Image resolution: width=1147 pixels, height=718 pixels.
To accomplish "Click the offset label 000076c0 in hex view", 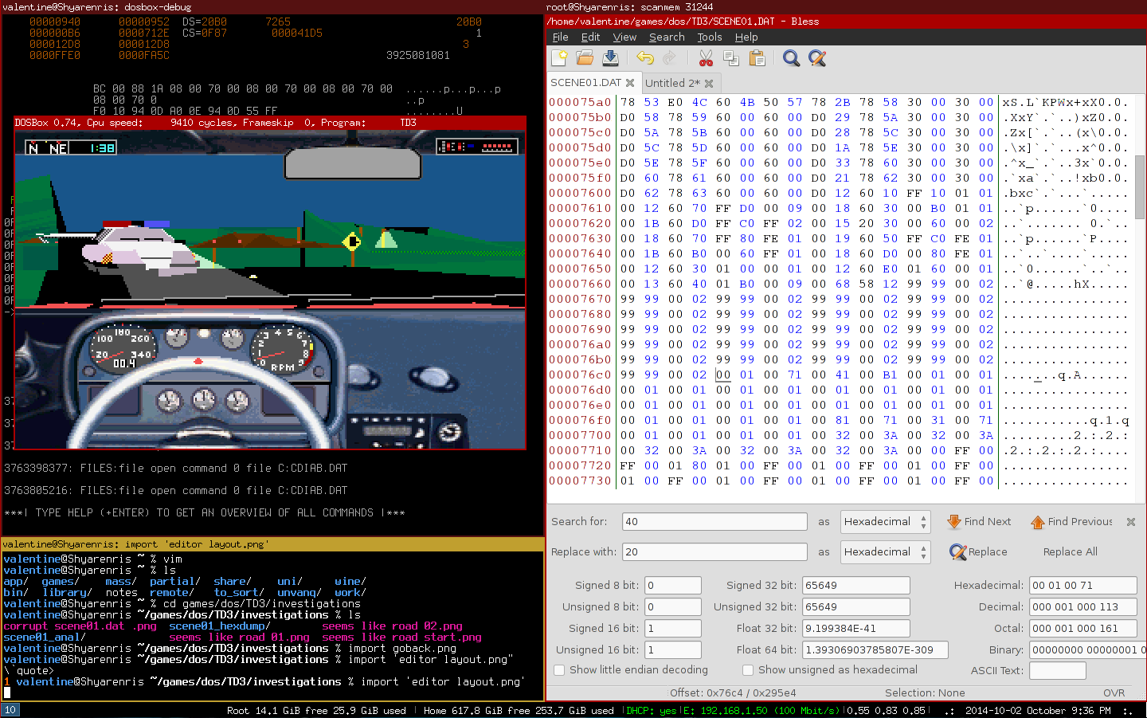I will pos(580,375).
